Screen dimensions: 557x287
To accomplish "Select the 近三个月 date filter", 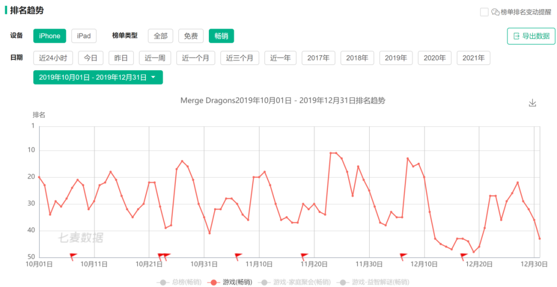I will click(x=239, y=58).
